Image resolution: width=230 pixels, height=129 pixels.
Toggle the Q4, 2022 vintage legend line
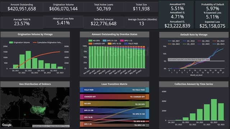pyautogui.click(x=174, y=44)
